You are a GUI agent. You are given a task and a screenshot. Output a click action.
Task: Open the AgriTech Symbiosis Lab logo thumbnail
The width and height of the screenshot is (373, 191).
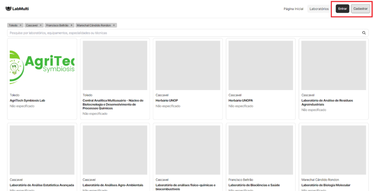point(42,64)
